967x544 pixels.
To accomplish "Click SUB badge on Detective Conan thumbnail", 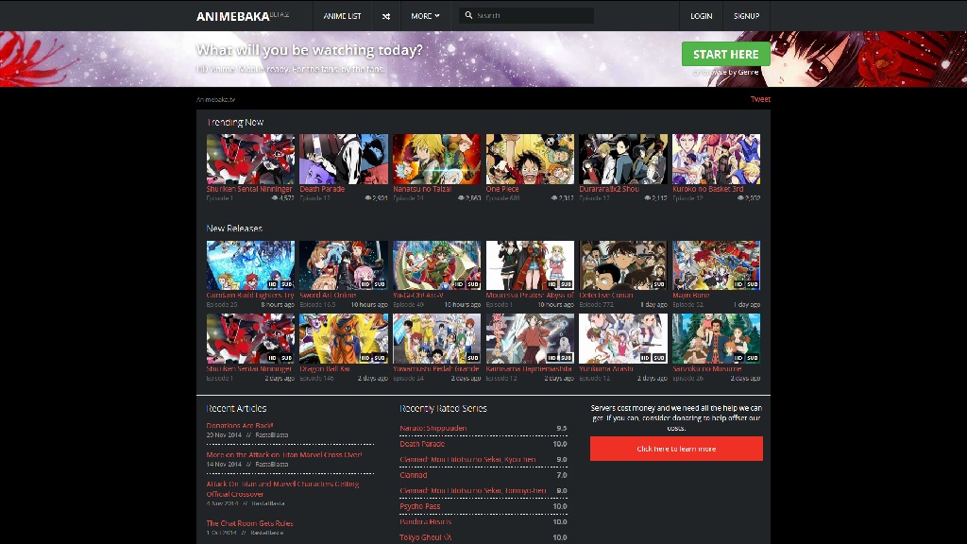I will click(x=658, y=284).
